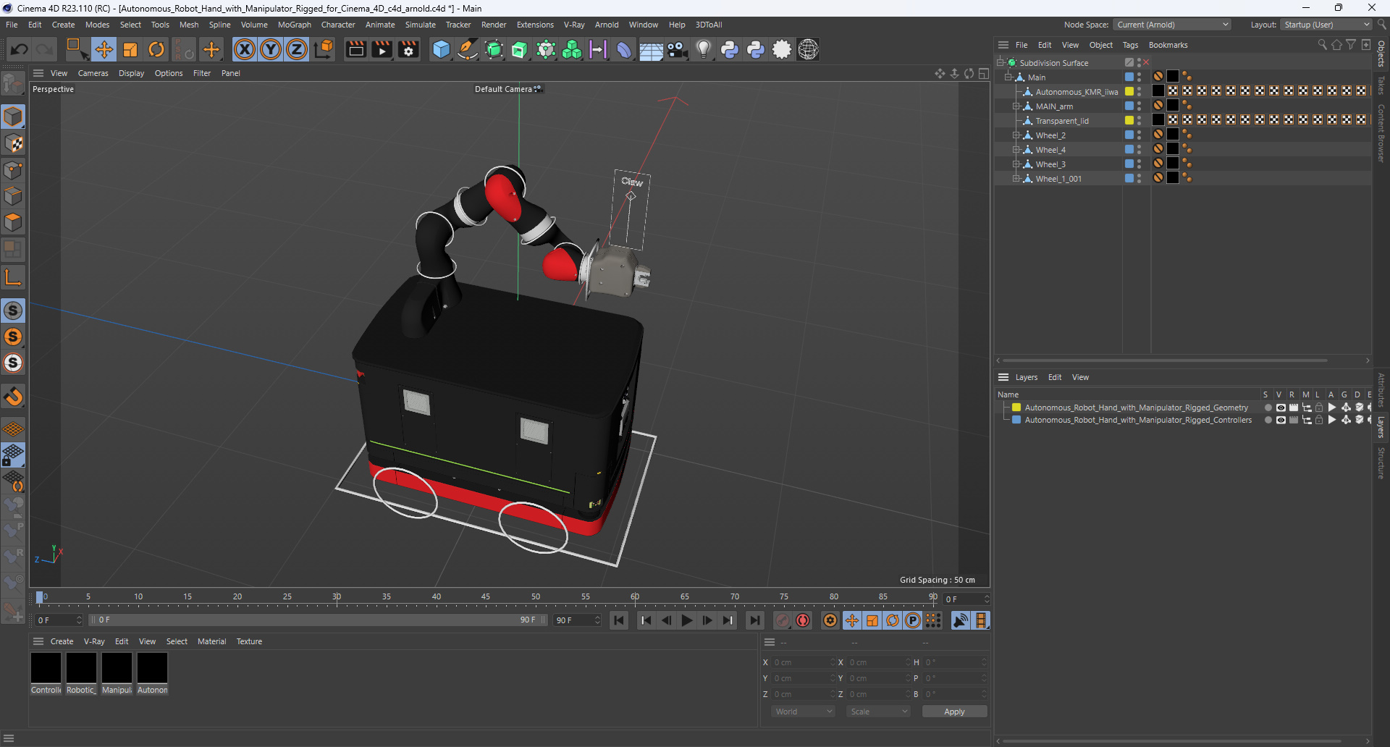
Task: Open Scale mode dropdown
Action: point(878,712)
